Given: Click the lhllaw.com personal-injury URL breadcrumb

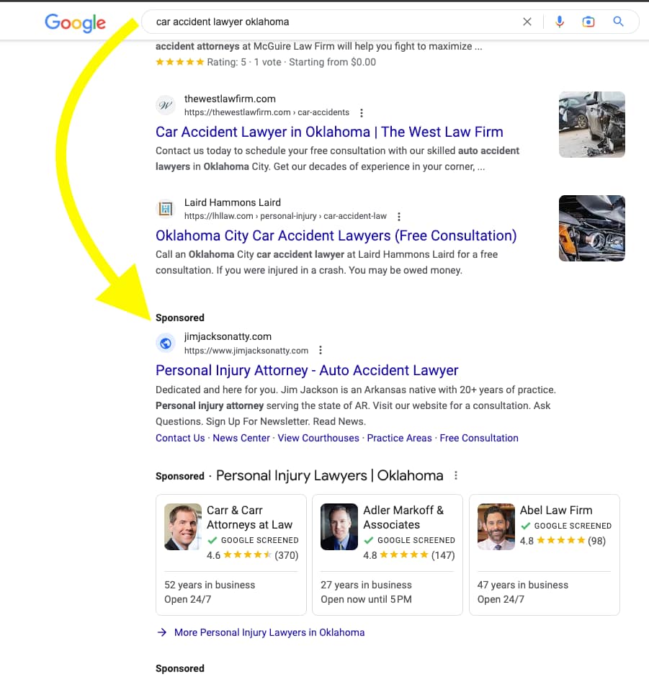Looking at the screenshot, I should pos(285,216).
